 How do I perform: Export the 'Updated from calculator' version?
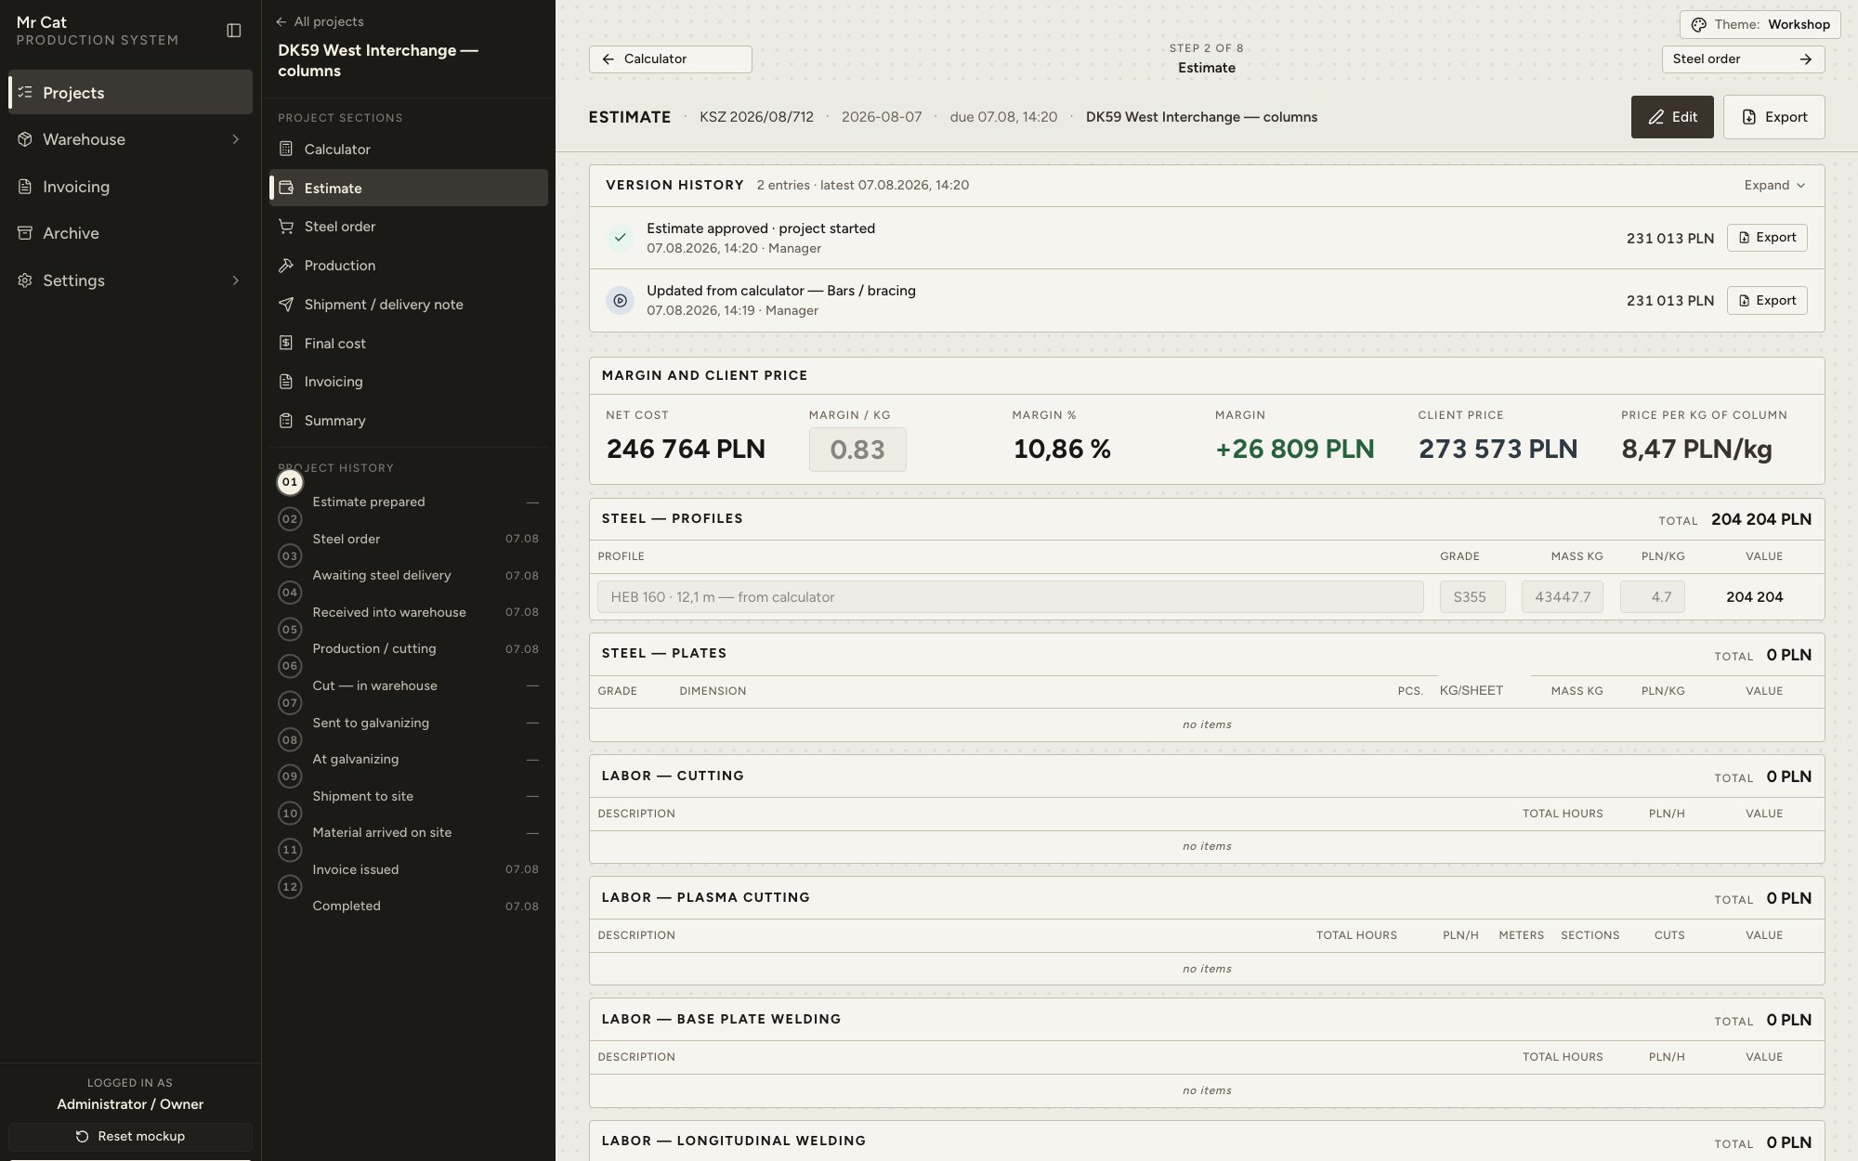1767,300
